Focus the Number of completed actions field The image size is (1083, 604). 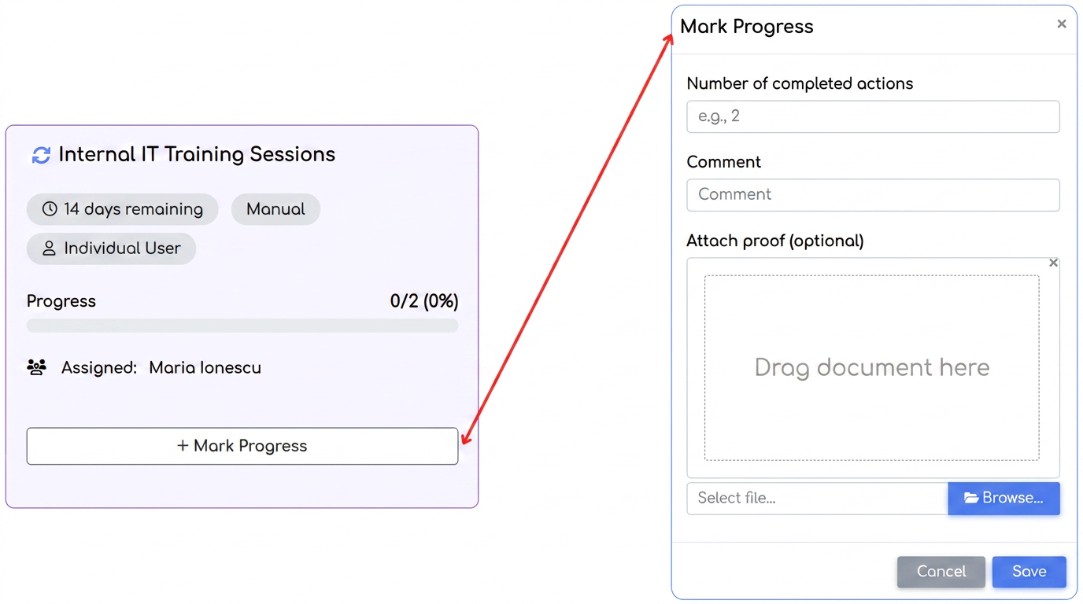pyautogui.click(x=874, y=116)
